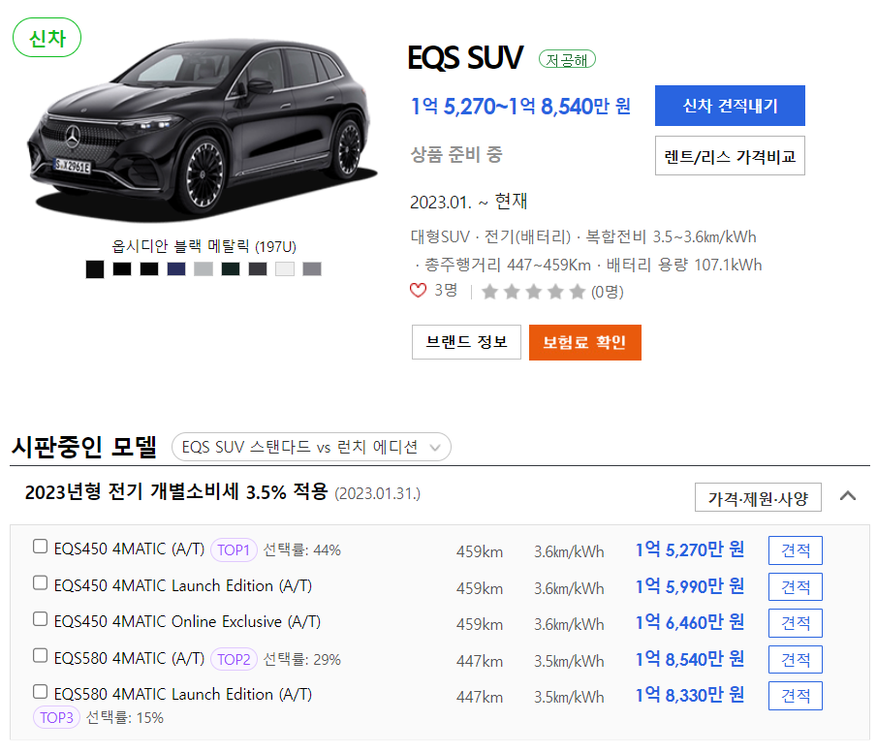Select the last medium gray swatch
Viewport: 877px width, 753px height.
(x=312, y=269)
